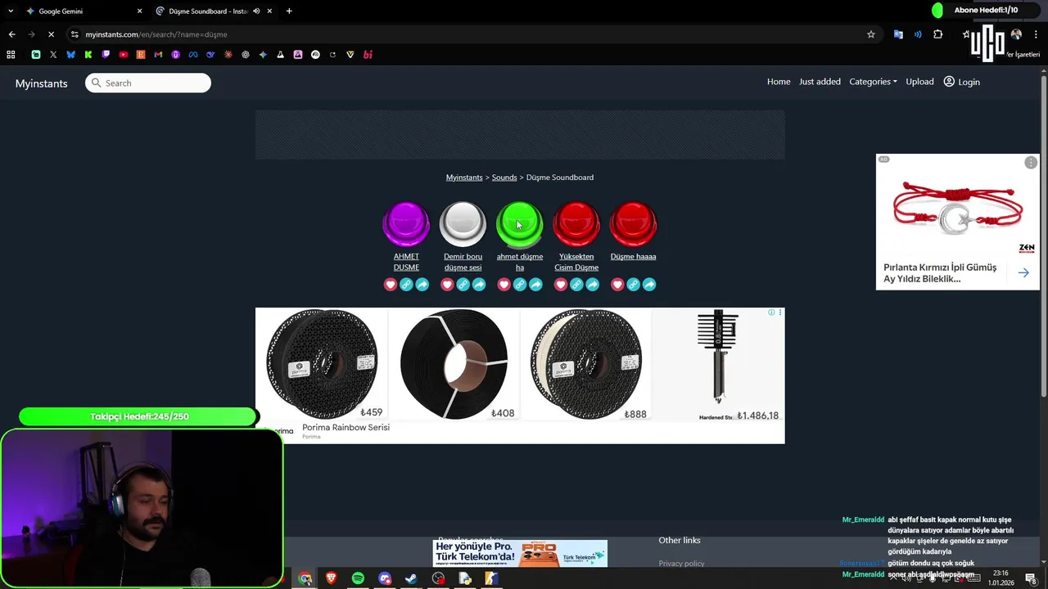Open the Google Translate icon in address bar
This screenshot has height=589, width=1048.
pyautogui.click(x=898, y=34)
